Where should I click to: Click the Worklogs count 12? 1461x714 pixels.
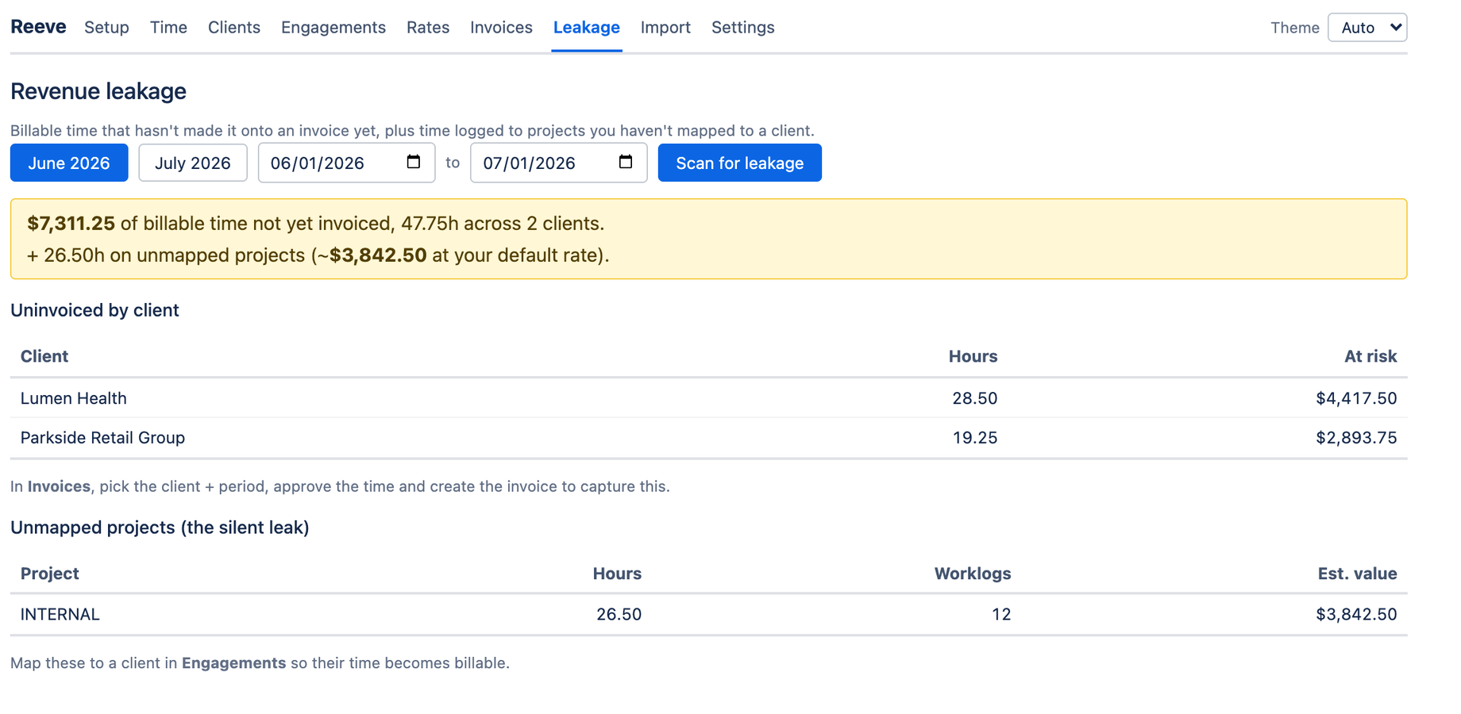coord(1000,614)
